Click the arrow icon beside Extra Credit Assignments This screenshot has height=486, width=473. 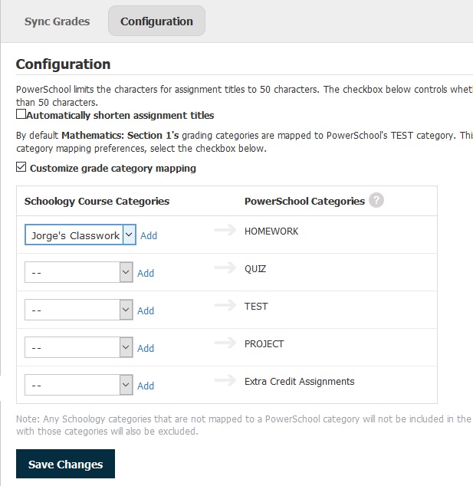[225, 381]
